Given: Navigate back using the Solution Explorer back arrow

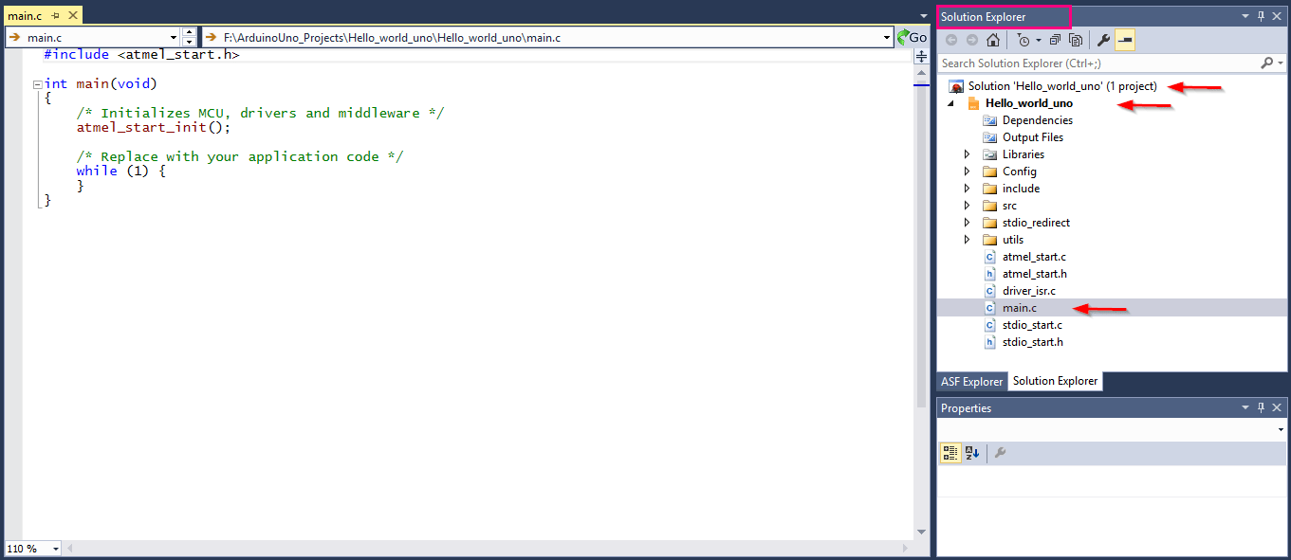Looking at the screenshot, I should click(x=950, y=40).
